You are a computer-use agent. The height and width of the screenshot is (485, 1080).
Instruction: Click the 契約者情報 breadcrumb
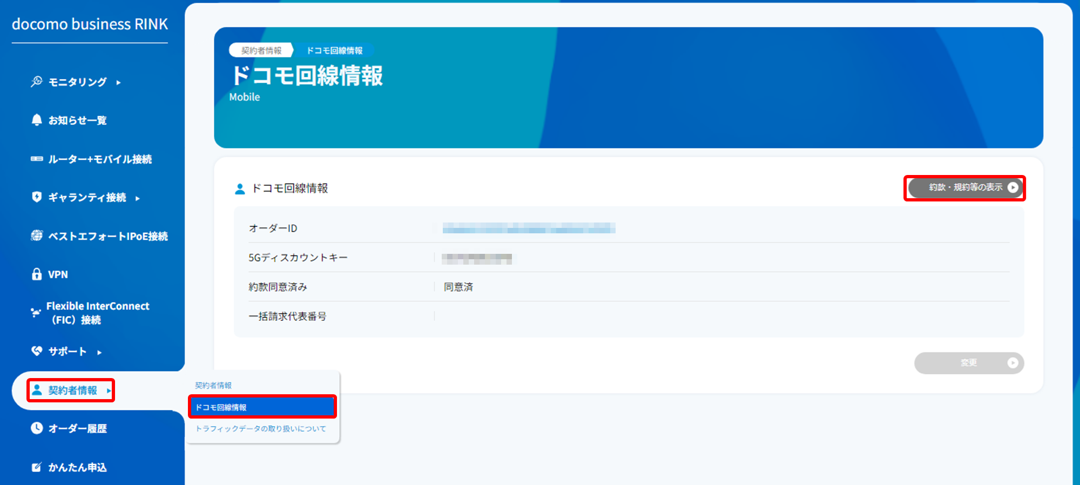pos(261,50)
